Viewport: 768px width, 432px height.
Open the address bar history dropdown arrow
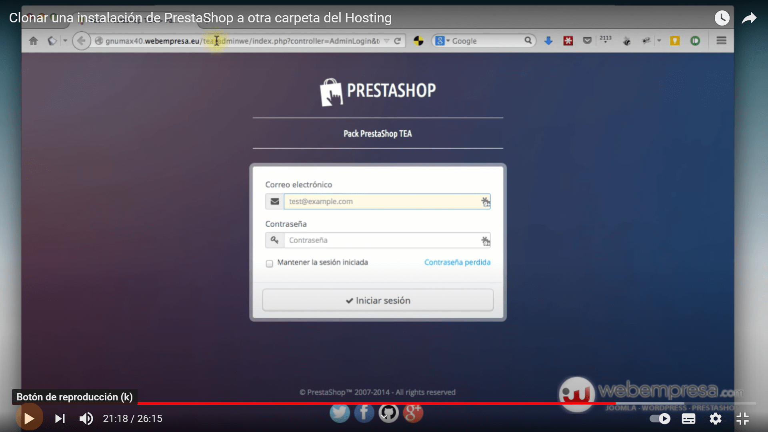[x=386, y=41]
